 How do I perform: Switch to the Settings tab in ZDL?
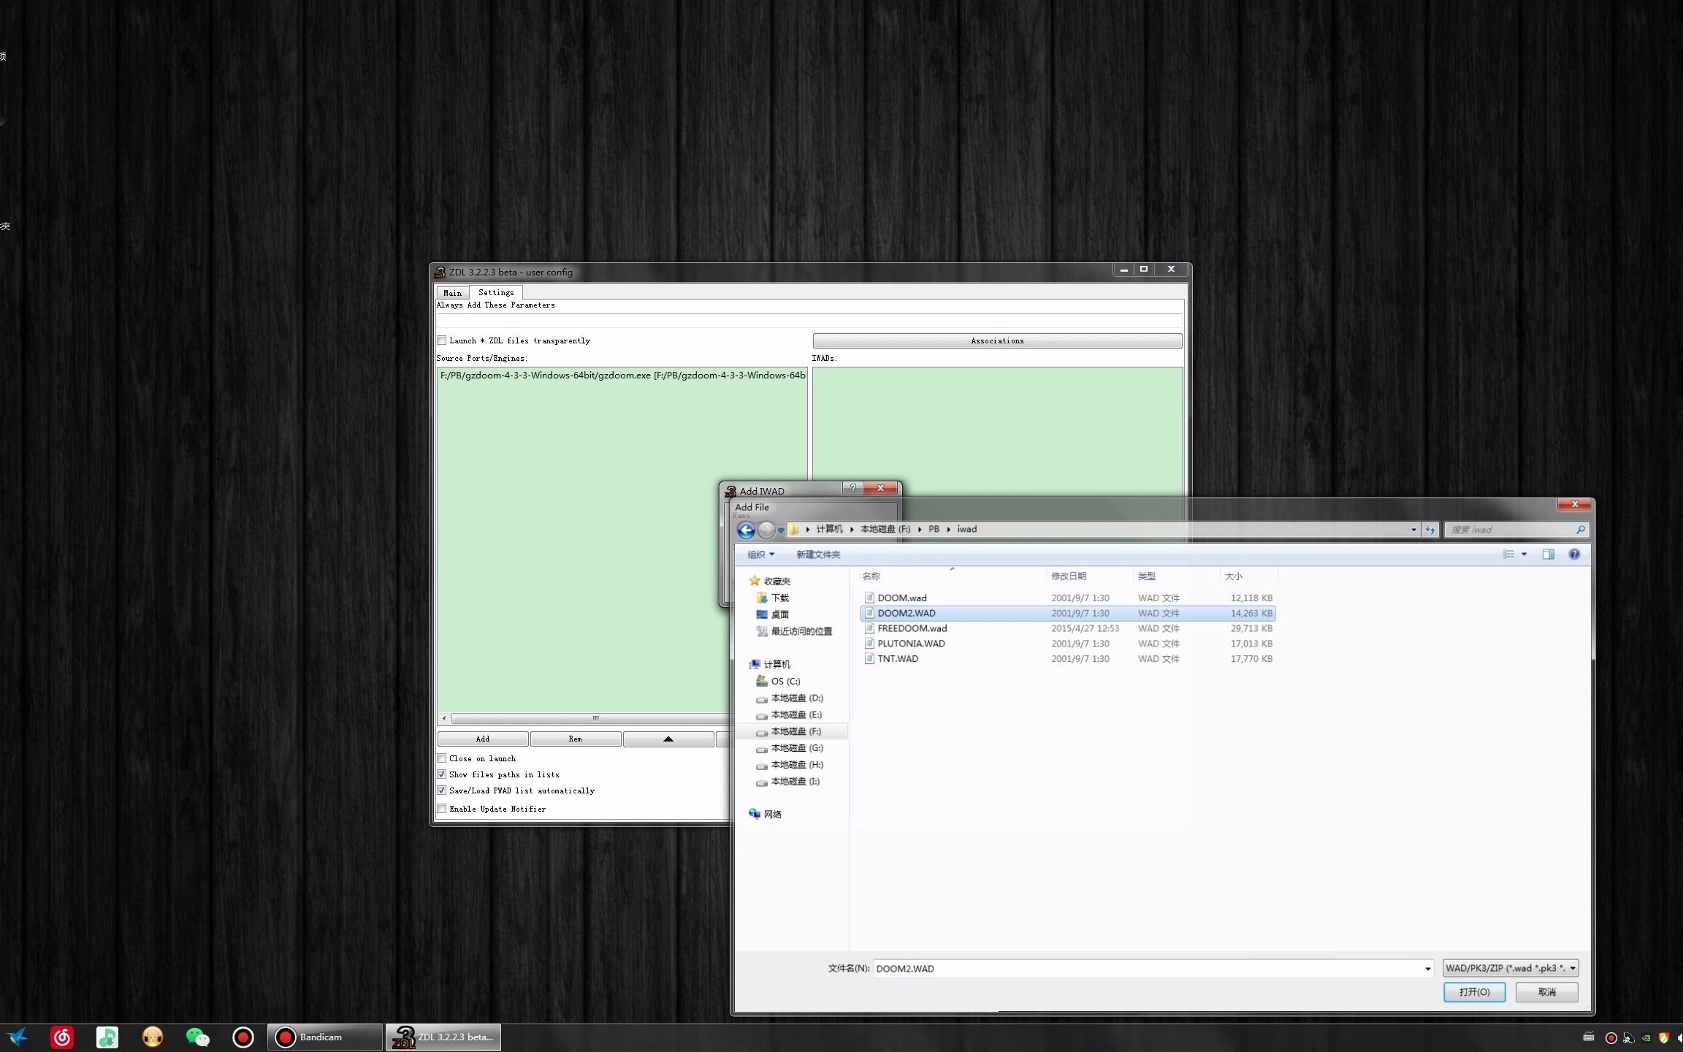tap(496, 292)
